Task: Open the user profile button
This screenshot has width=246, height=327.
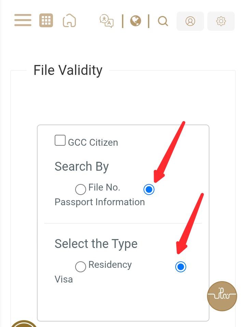Action: click(x=190, y=21)
